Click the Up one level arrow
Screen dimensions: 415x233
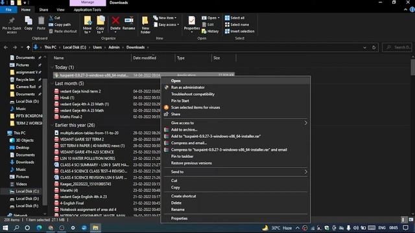point(29,47)
